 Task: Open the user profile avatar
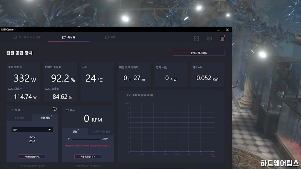tap(222, 38)
